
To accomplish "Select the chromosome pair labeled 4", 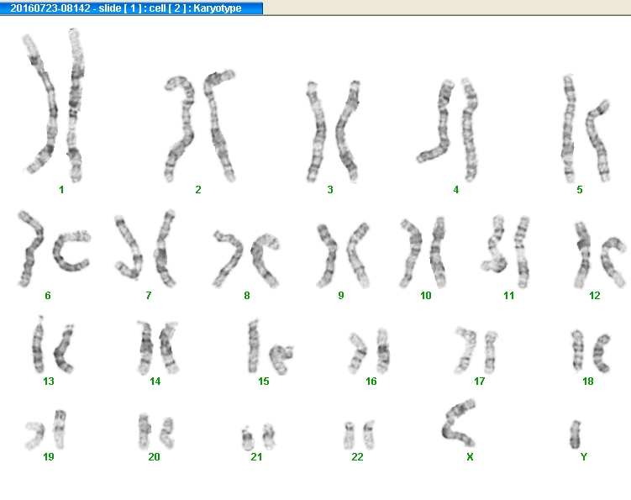I will [x=448, y=129].
